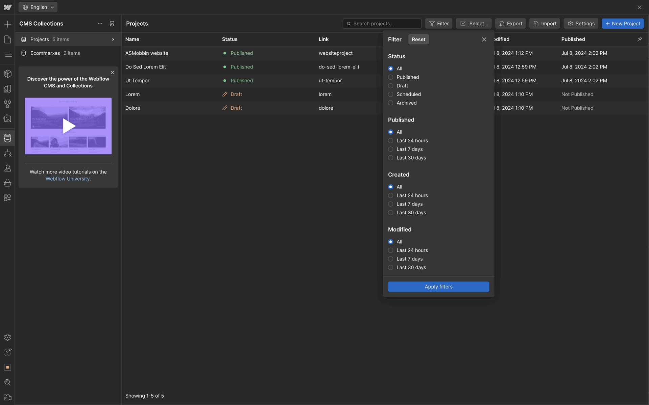Sort by the Link column header
Viewport: 649px width, 405px height.
pyautogui.click(x=323, y=39)
